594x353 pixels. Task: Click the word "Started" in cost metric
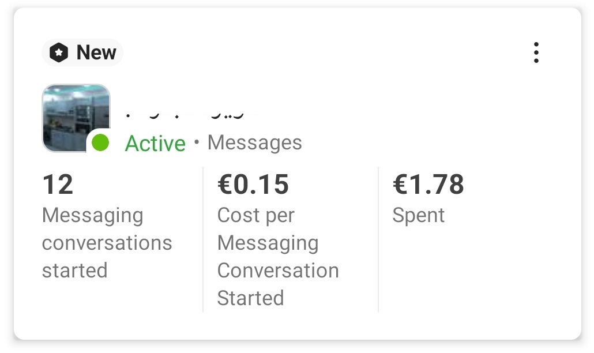(x=250, y=298)
